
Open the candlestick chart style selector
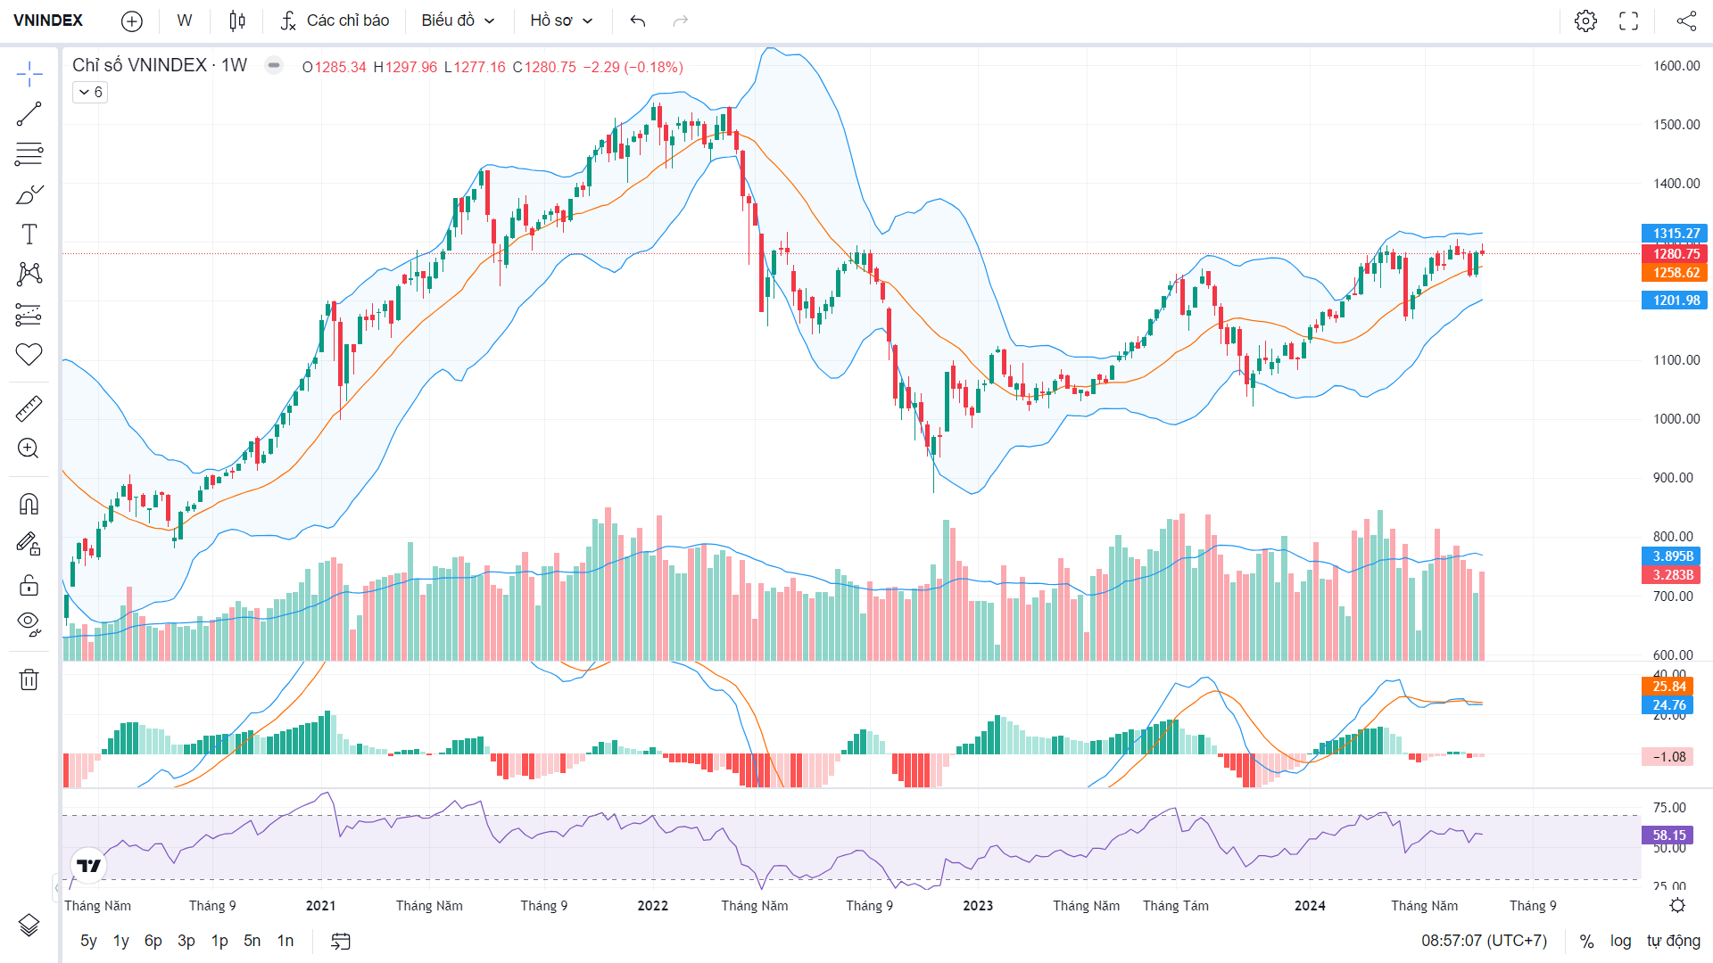237,21
